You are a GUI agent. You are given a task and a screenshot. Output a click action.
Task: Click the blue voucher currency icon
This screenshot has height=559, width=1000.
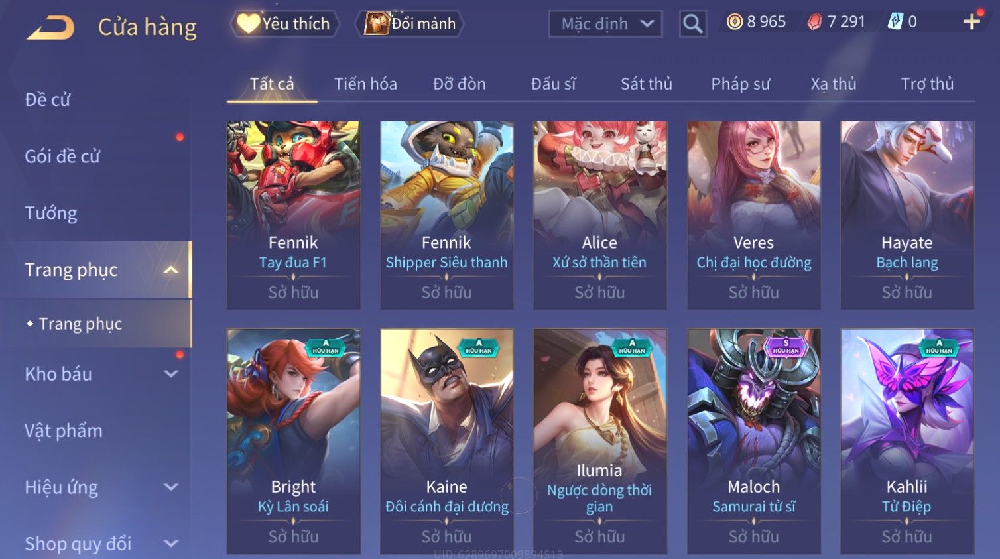895,22
